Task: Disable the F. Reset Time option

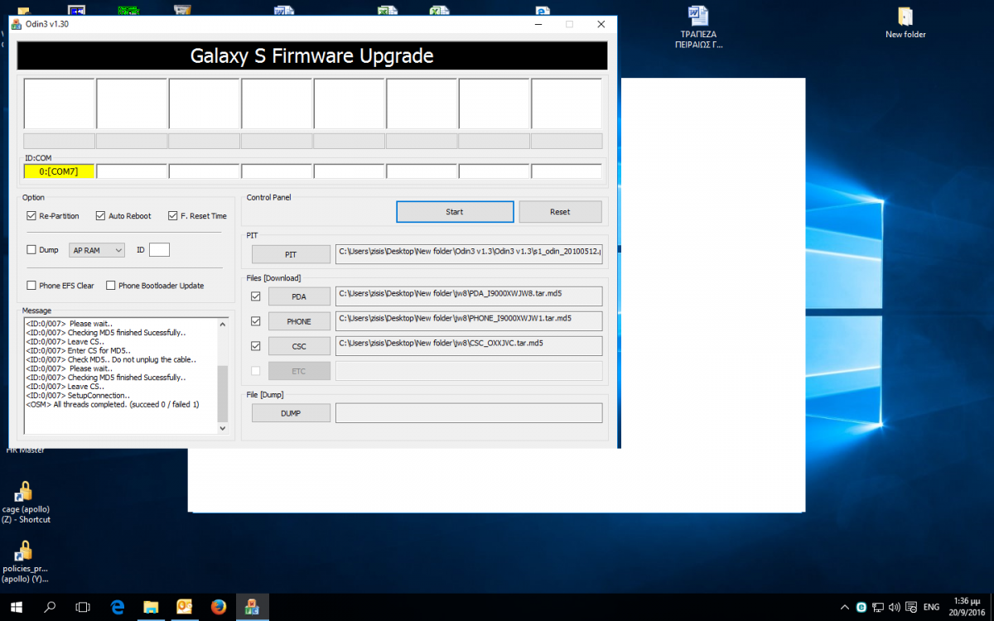Action: pyautogui.click(x=172, y=216)
